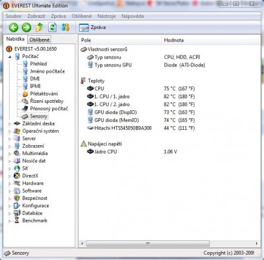
Task: Click the horizontal scrollbar thumb
Action: [x=148, y=244]
